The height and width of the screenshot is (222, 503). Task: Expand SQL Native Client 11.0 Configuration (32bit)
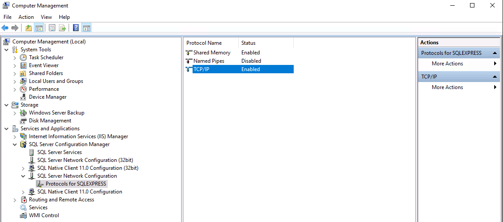[23, 168]
